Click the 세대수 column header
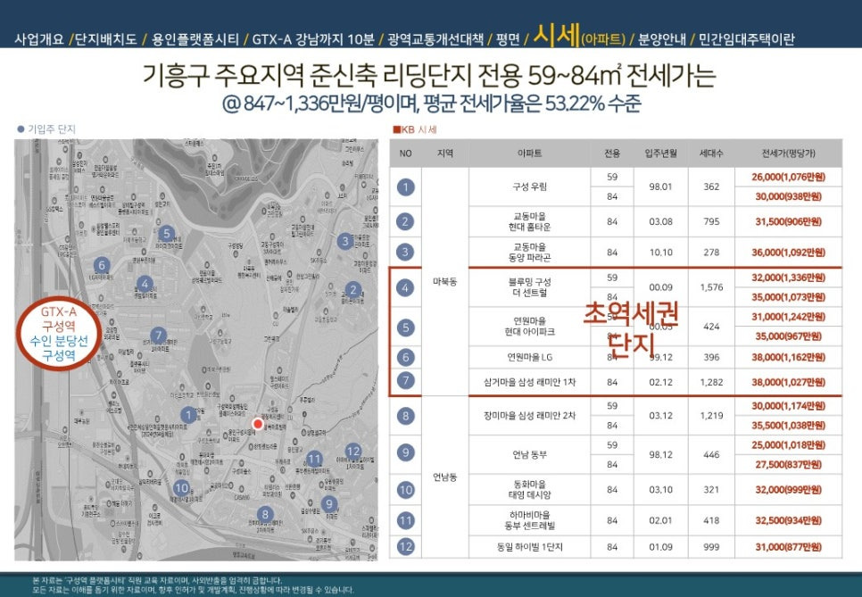Image resolution: width=862 pixels, height=597 pixels. click(x=711, y=153)
